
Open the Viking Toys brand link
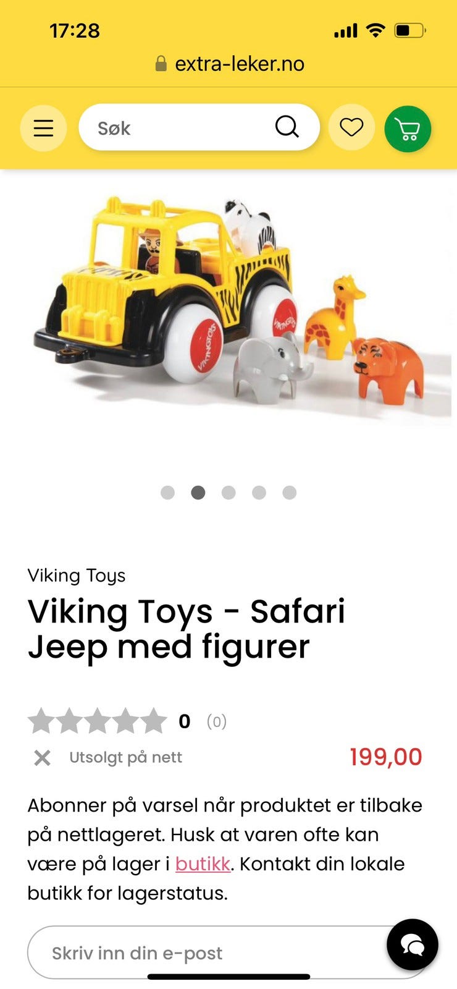pos(77,575)
